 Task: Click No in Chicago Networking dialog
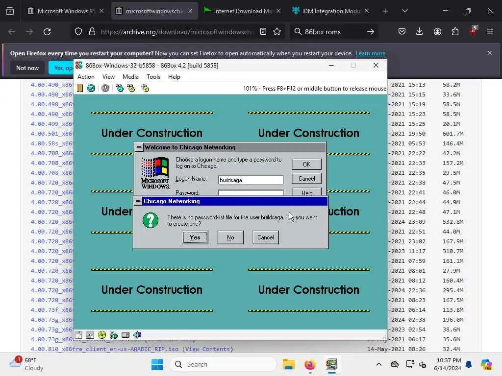pos(230,237)
